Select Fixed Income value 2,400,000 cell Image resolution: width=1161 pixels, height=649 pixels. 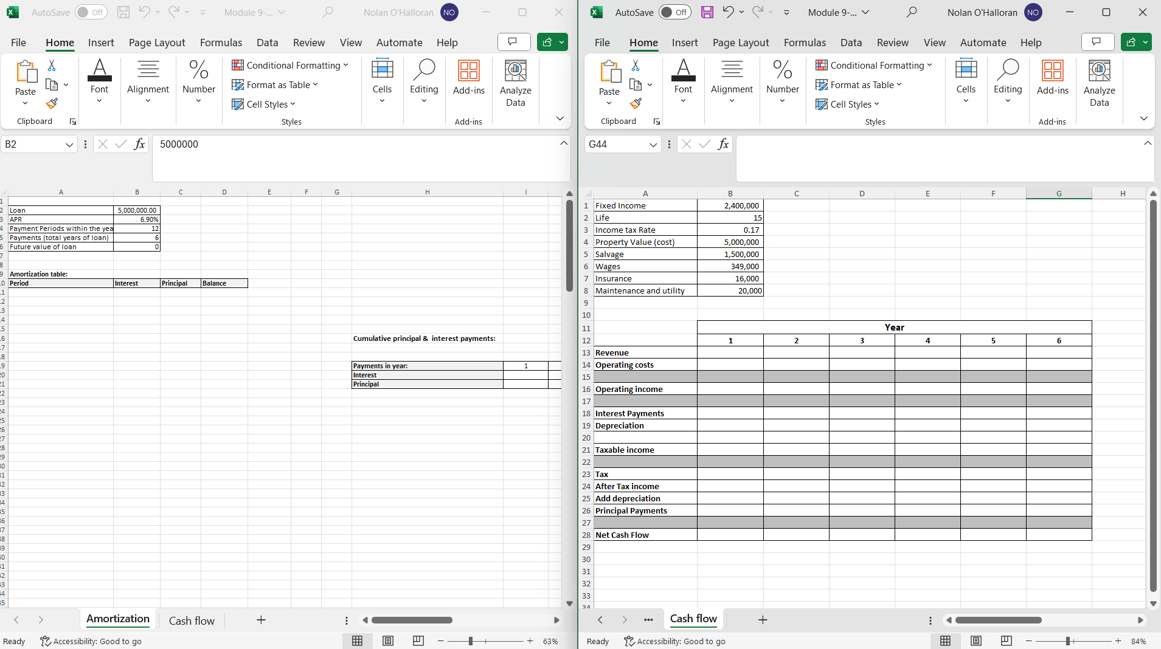click(x=730, y=205)
